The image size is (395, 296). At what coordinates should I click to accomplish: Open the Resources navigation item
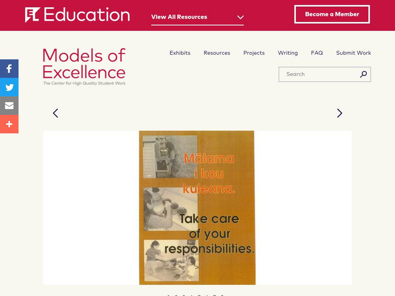click(217, 53)
